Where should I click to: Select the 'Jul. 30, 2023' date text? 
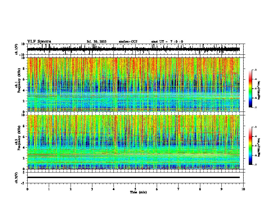tap(97, 42)
